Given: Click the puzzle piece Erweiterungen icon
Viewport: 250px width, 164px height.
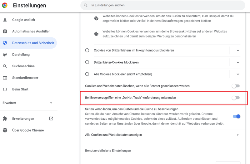Looking at the screenshot, I should click(5, 119).
